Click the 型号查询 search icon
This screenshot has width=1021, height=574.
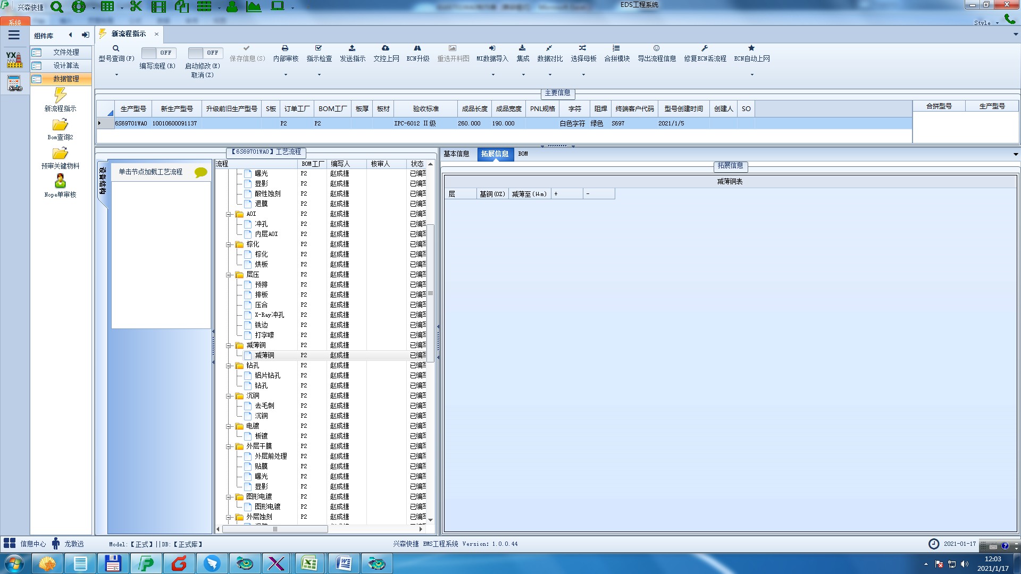115,48
